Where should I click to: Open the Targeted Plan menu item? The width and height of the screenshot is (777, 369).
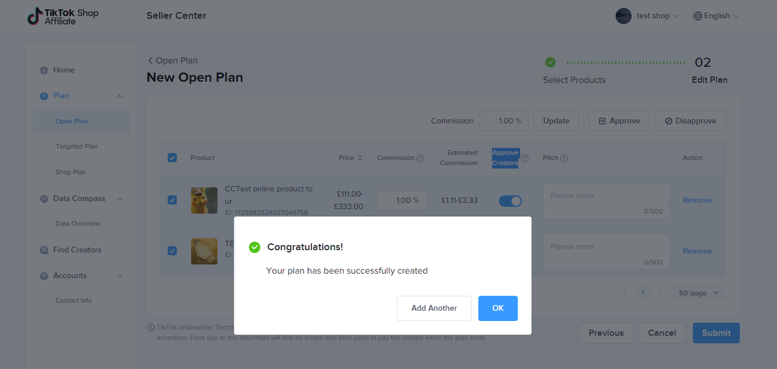click(76, 146)
